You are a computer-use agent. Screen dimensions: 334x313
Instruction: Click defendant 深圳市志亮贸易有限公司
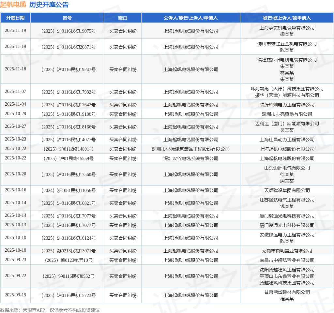(x=287, y=114)
